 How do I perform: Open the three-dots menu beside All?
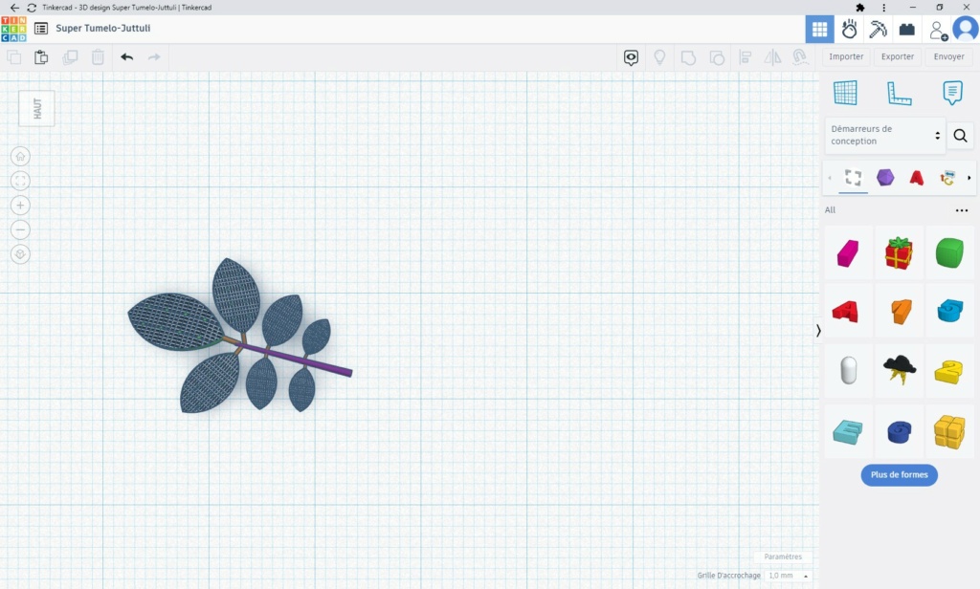pos(962,210)
